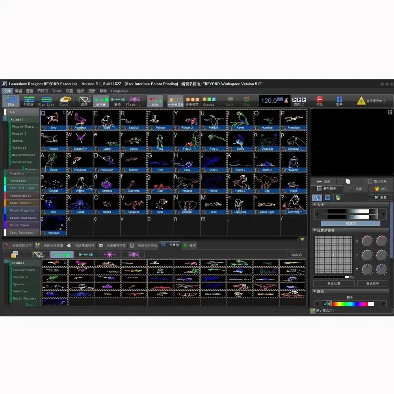Click the Groups toolbar icon
Viewport: 394px width, 394px height.
pyautogui.click(x=208, y=100)
